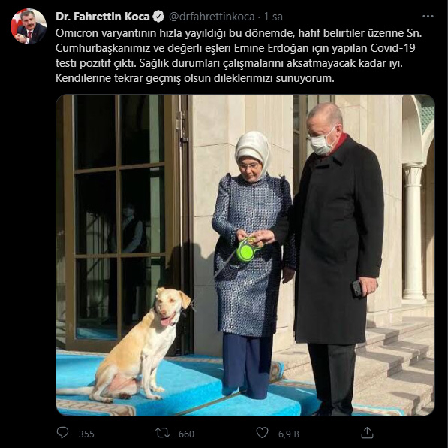Click the 355 replies count
Screen dimensions: 448x448
click(86, 434)
